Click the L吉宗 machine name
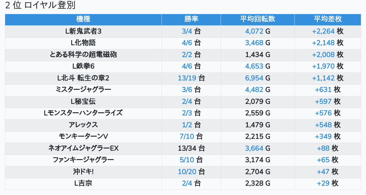366x195 pixels. click(x=83, y=183)
